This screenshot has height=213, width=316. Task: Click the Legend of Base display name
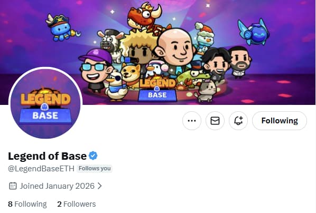click(48, 156)
